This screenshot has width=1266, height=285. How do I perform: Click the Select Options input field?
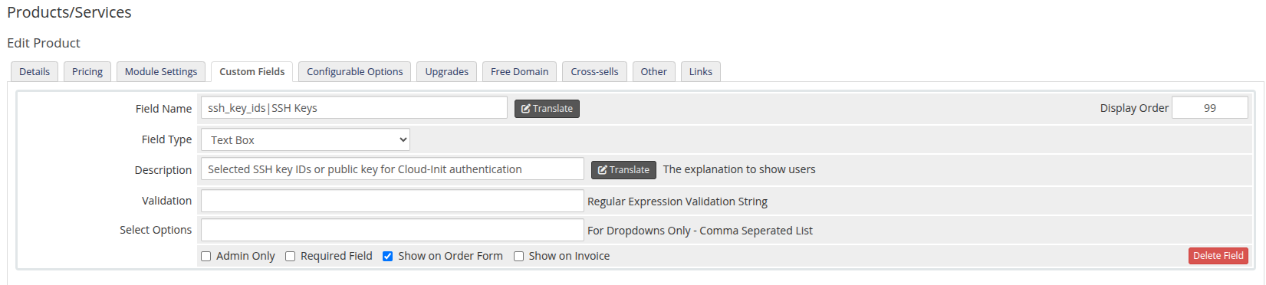click(392, 230)
